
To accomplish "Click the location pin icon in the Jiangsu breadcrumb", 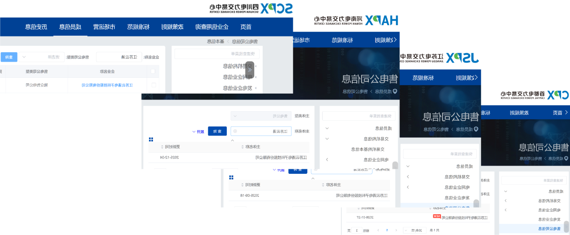I will click(x=476, y=129).
